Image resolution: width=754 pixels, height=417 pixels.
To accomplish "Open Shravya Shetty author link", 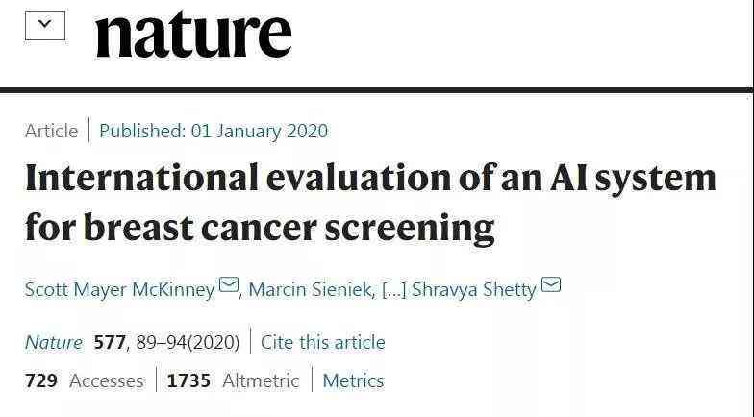I will [x=473, y=290].
